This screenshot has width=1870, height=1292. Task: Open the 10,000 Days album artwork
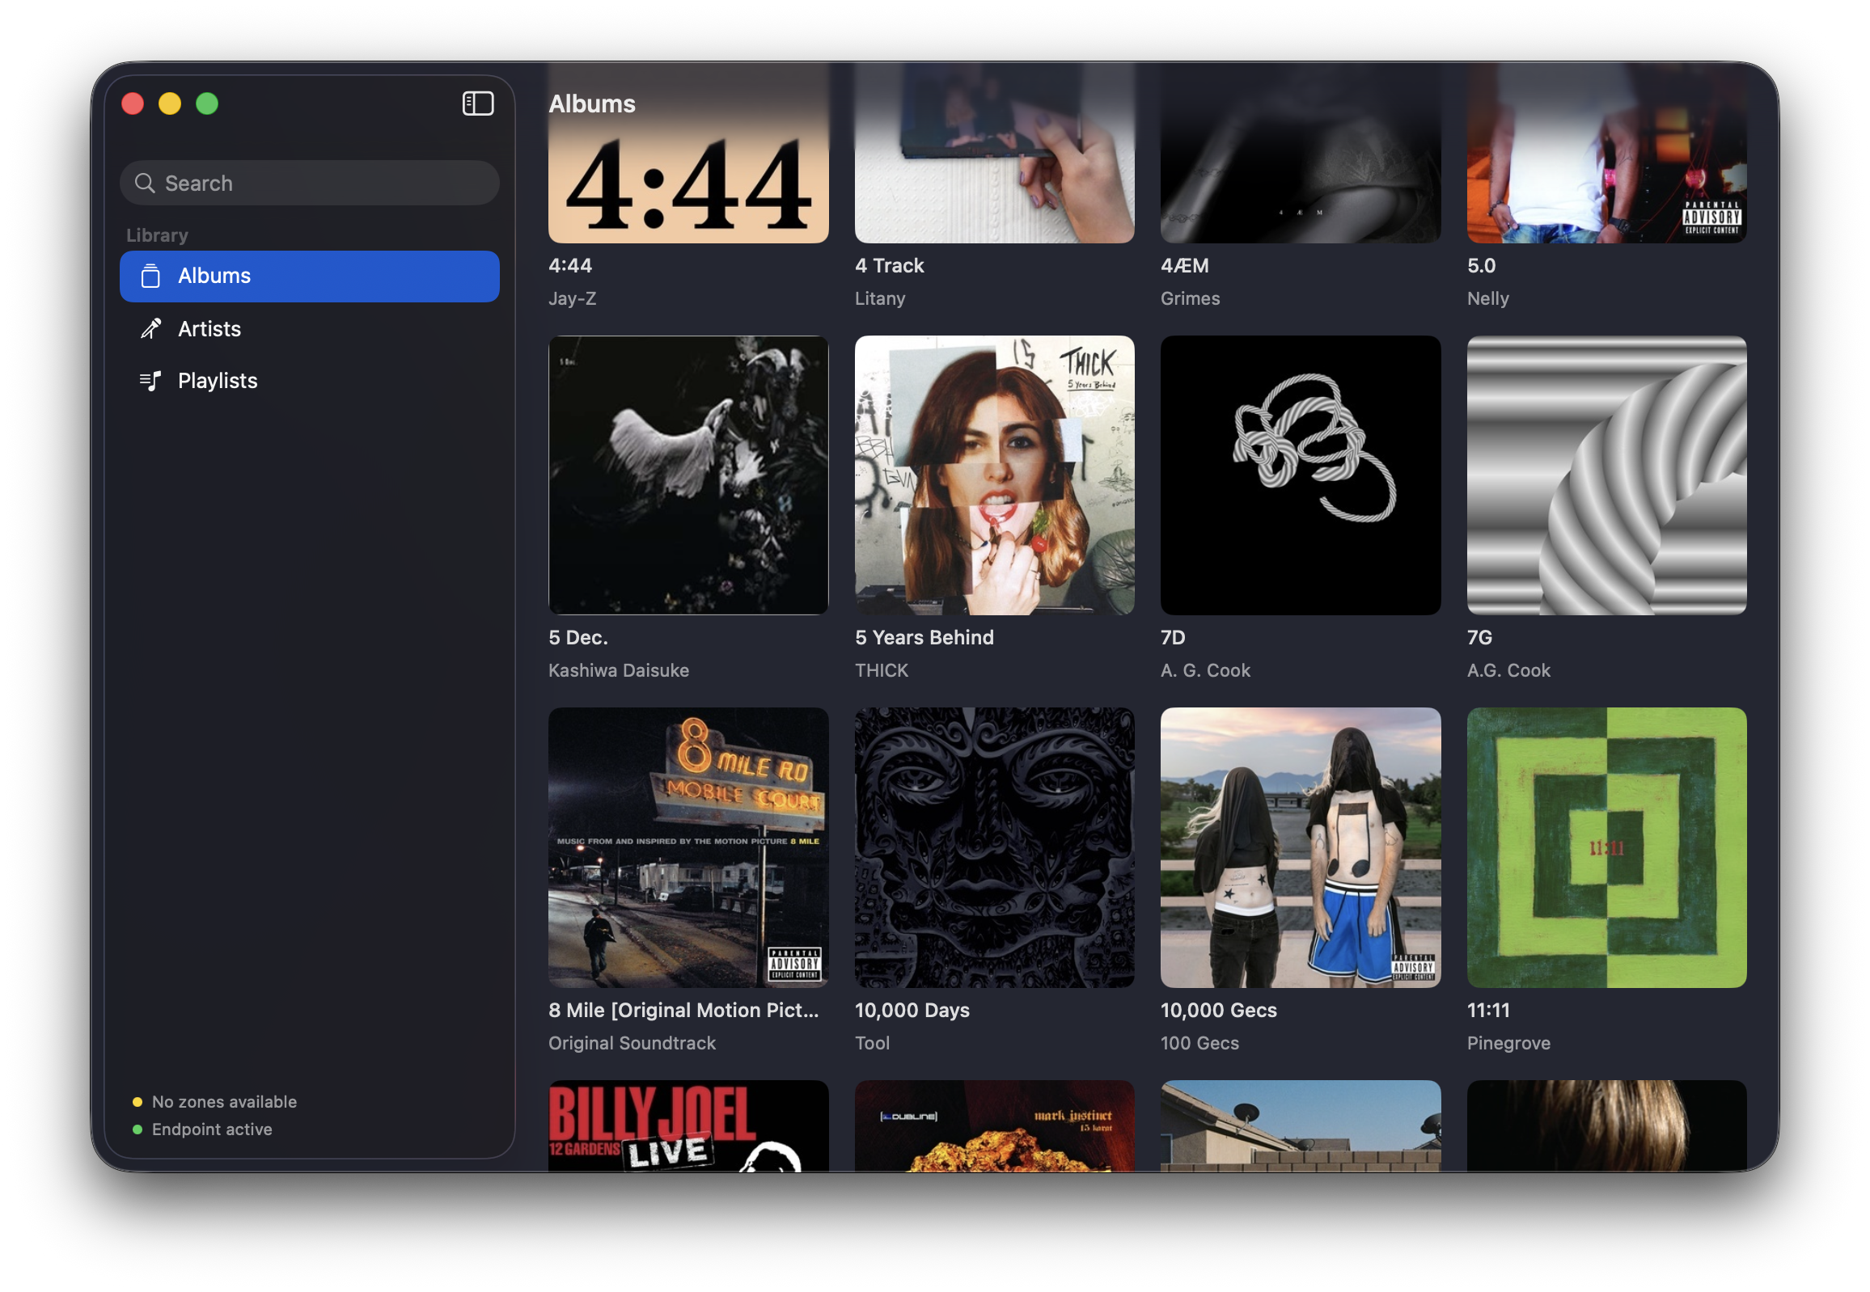994,847
